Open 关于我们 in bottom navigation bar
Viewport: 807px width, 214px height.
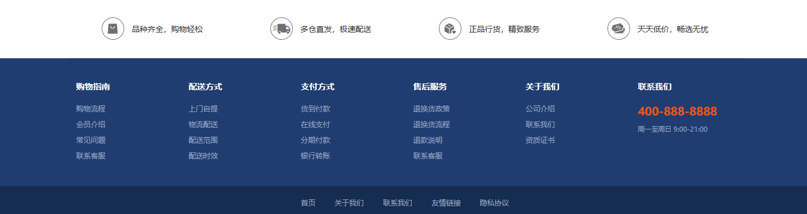pos(349,203)
